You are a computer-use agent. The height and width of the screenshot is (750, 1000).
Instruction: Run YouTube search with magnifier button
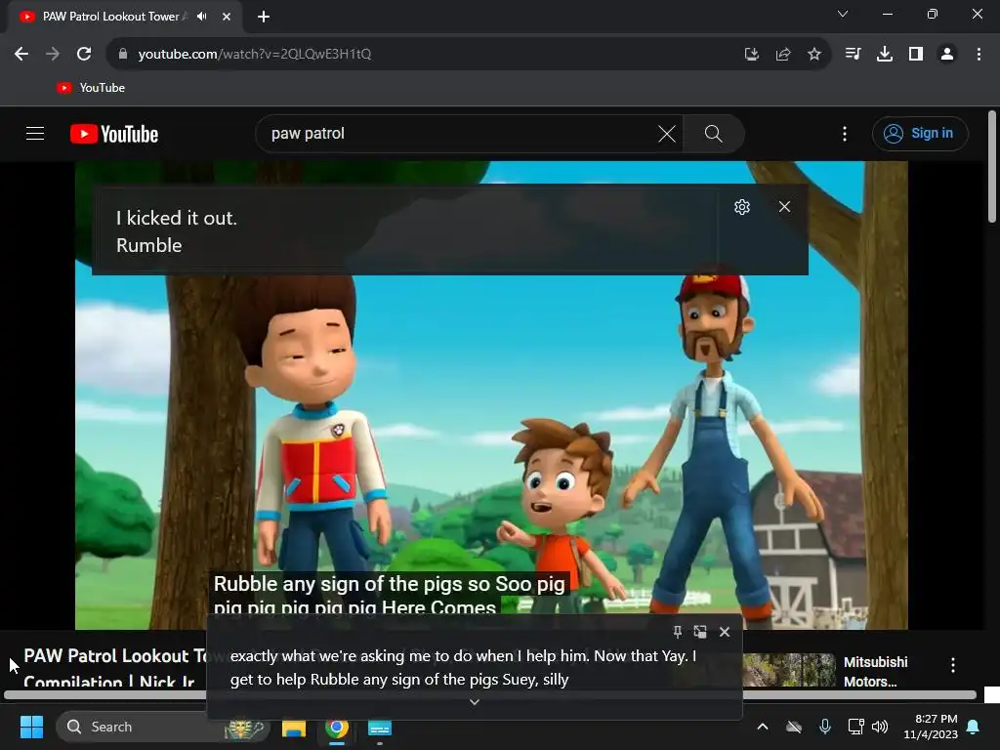(x=714, y=134)
